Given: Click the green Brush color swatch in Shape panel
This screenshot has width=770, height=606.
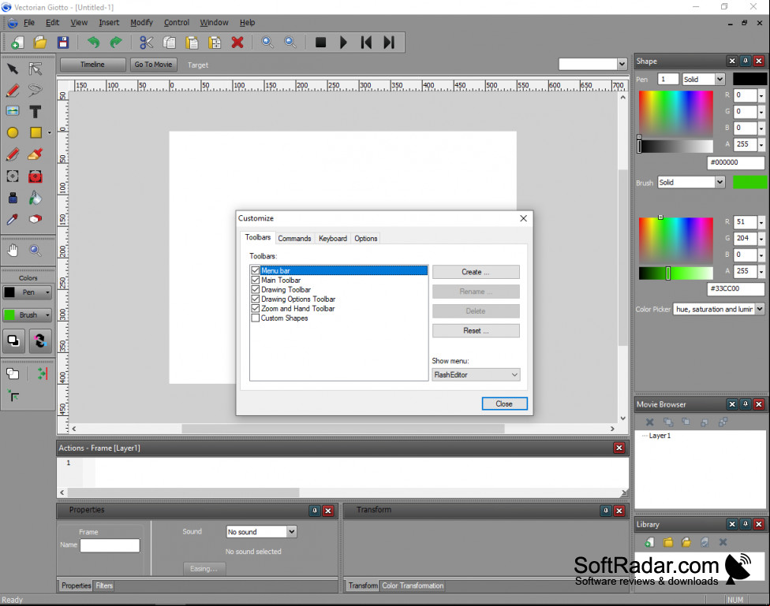Looking at the screenshot, I should click(x=749, y=183).
